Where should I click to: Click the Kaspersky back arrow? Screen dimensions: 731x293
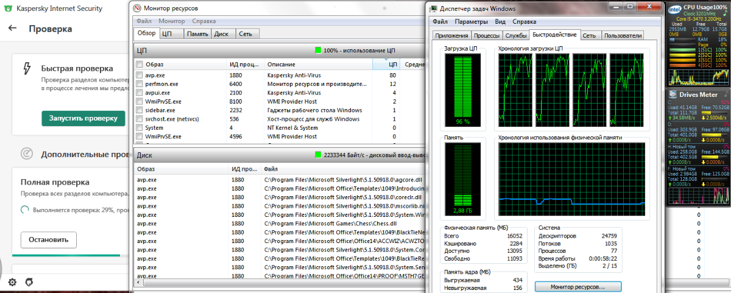point(13,29)
